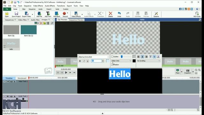Click the Snapshot camera icon

pos(187,71)
